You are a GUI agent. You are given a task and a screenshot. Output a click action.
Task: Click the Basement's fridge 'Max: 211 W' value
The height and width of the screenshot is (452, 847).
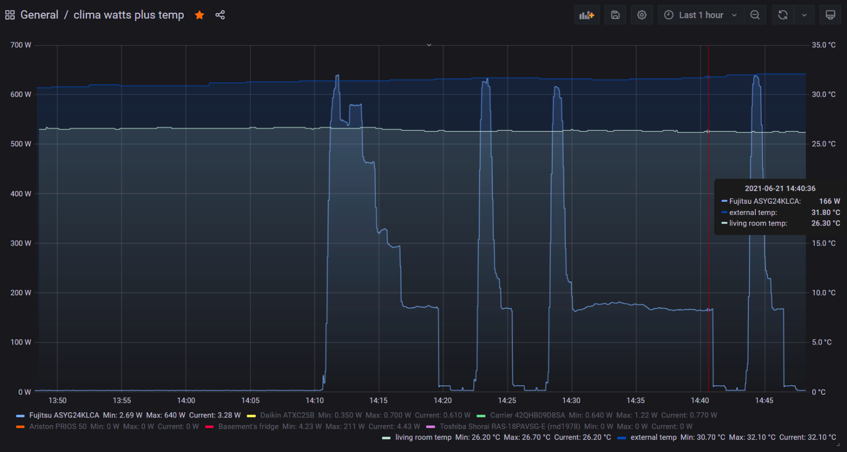(345, 426)
